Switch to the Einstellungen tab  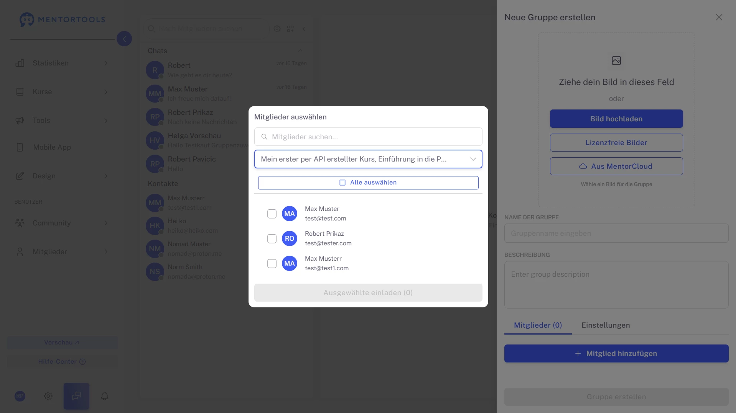pyautogui.click(x=605, y=325)
